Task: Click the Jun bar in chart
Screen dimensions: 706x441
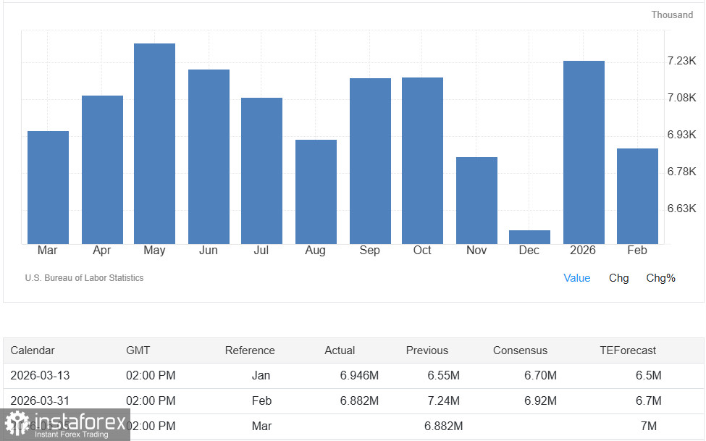Action: 209,156
